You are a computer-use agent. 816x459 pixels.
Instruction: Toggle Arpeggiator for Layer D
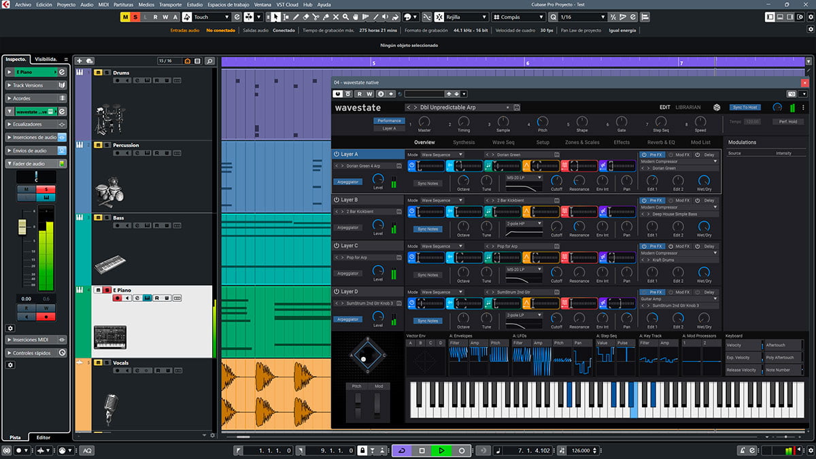click(348, 320)
